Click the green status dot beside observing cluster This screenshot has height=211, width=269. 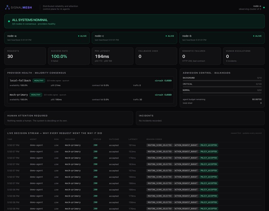pyautogui.click(x=264, y=7)
